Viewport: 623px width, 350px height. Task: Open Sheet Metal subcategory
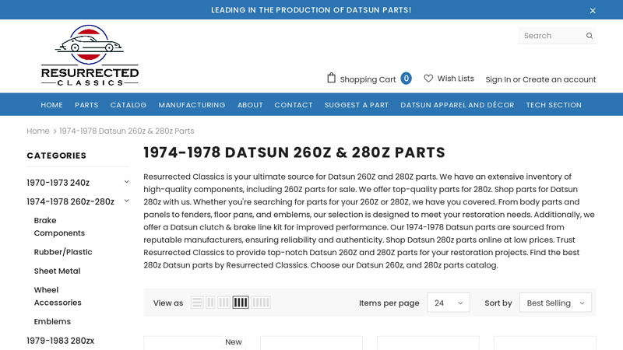tap(57, 271)
